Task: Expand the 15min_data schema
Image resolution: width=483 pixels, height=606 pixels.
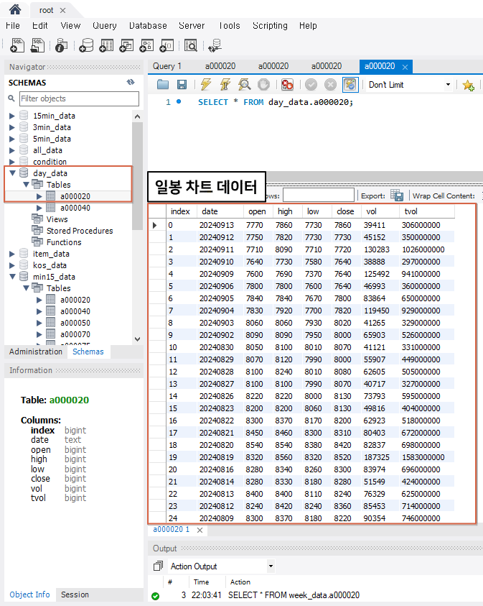Action: (12, 116)
